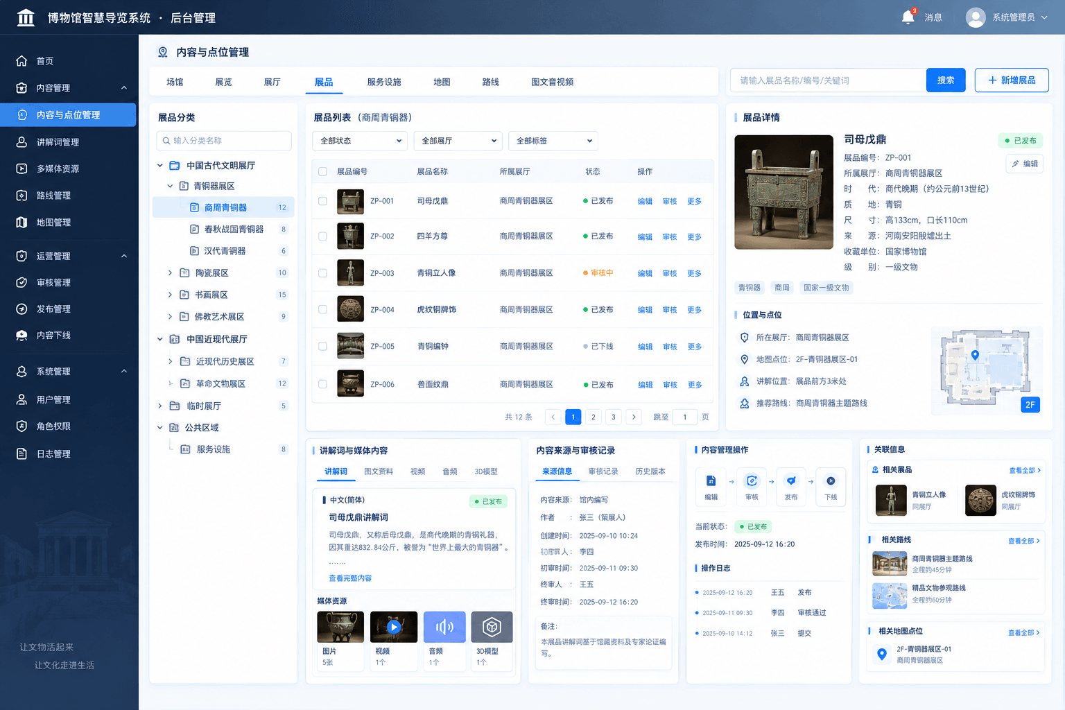Open the 2F floor map thumbnail
Image resolution: width=1065 pixels, height=710 pixels.
(987, 371)
